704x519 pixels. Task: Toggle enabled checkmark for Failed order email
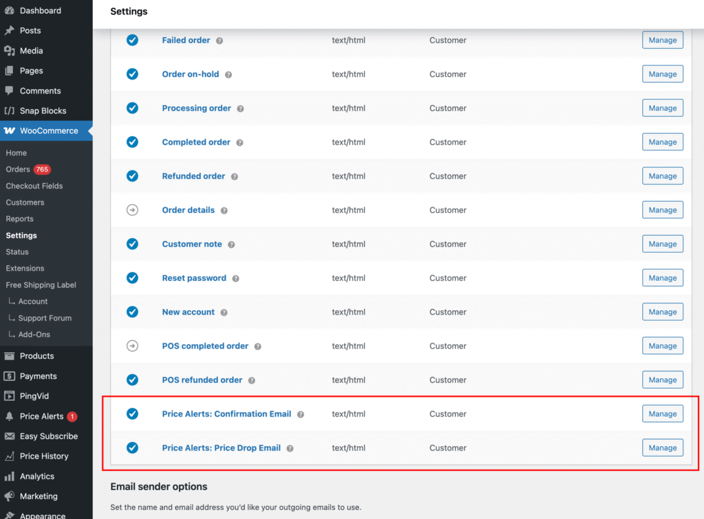pyautogui.click(x=132, y=41)
